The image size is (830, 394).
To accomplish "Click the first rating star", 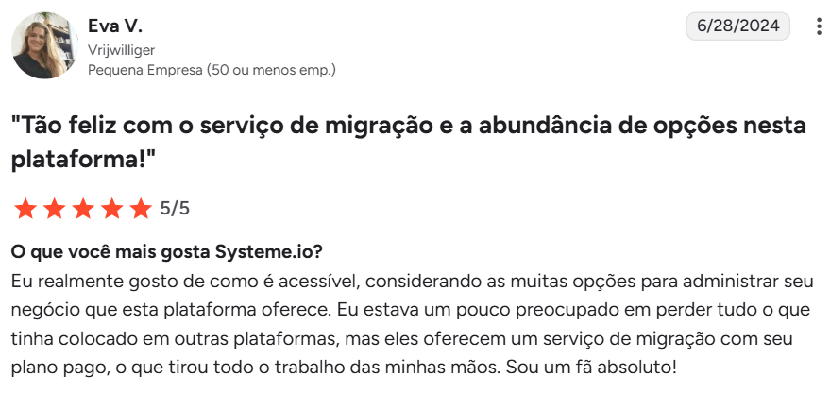I will (x=25, y=209).
